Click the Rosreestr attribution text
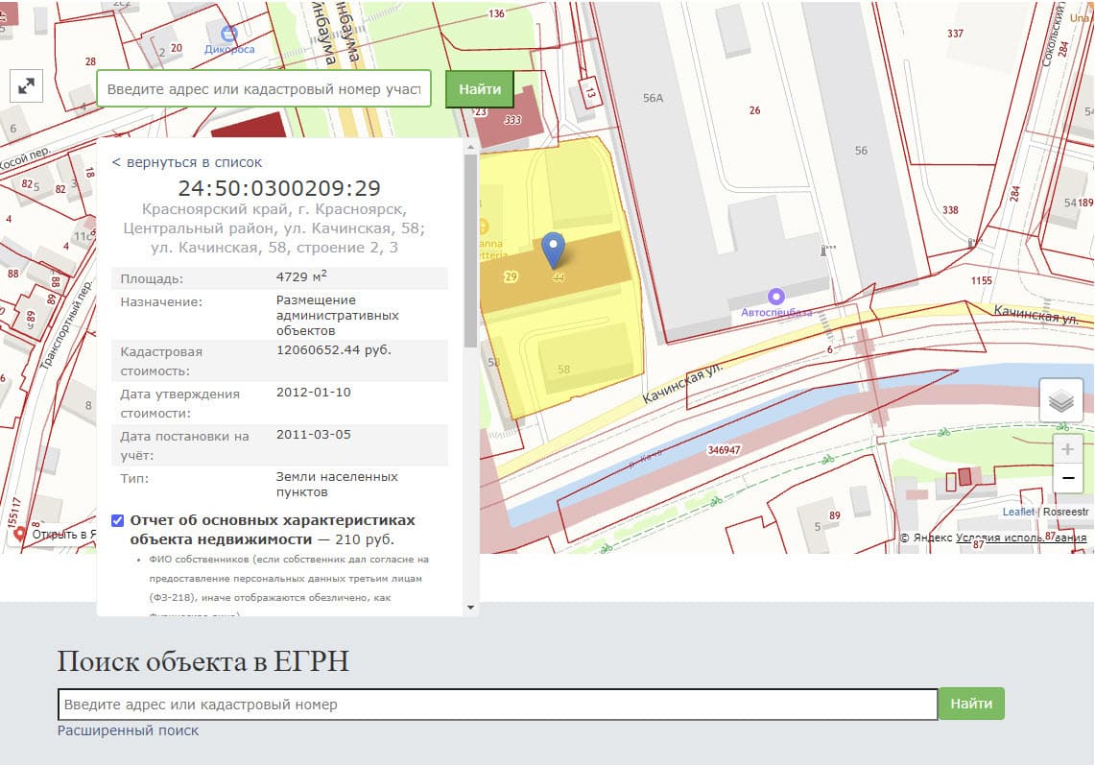Viewport: 1095px width, 765px height. 1065,513
